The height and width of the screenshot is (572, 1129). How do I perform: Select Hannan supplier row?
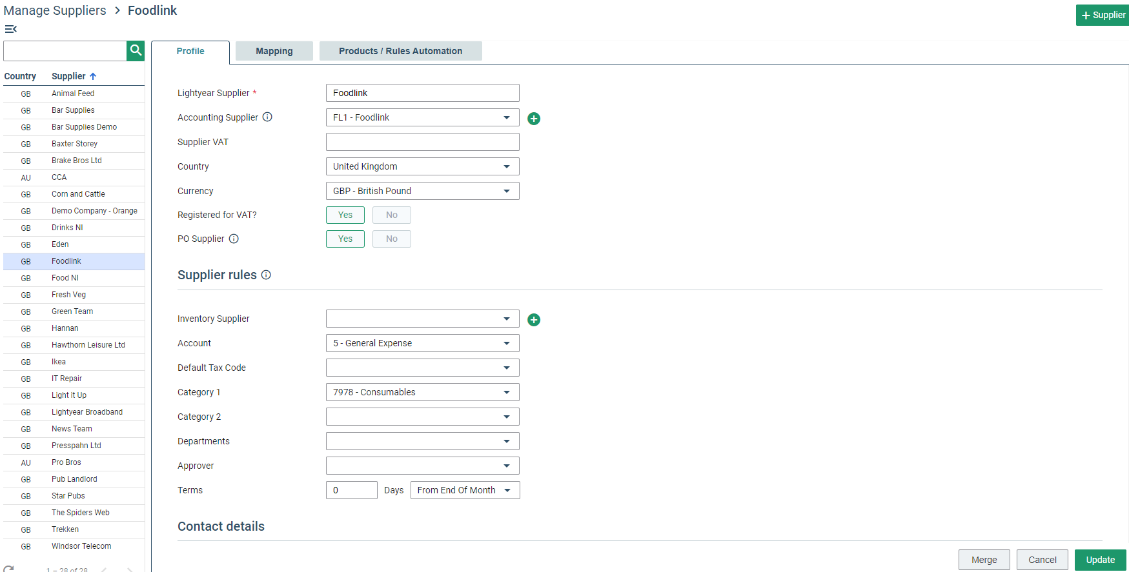[x=74, y=328]
